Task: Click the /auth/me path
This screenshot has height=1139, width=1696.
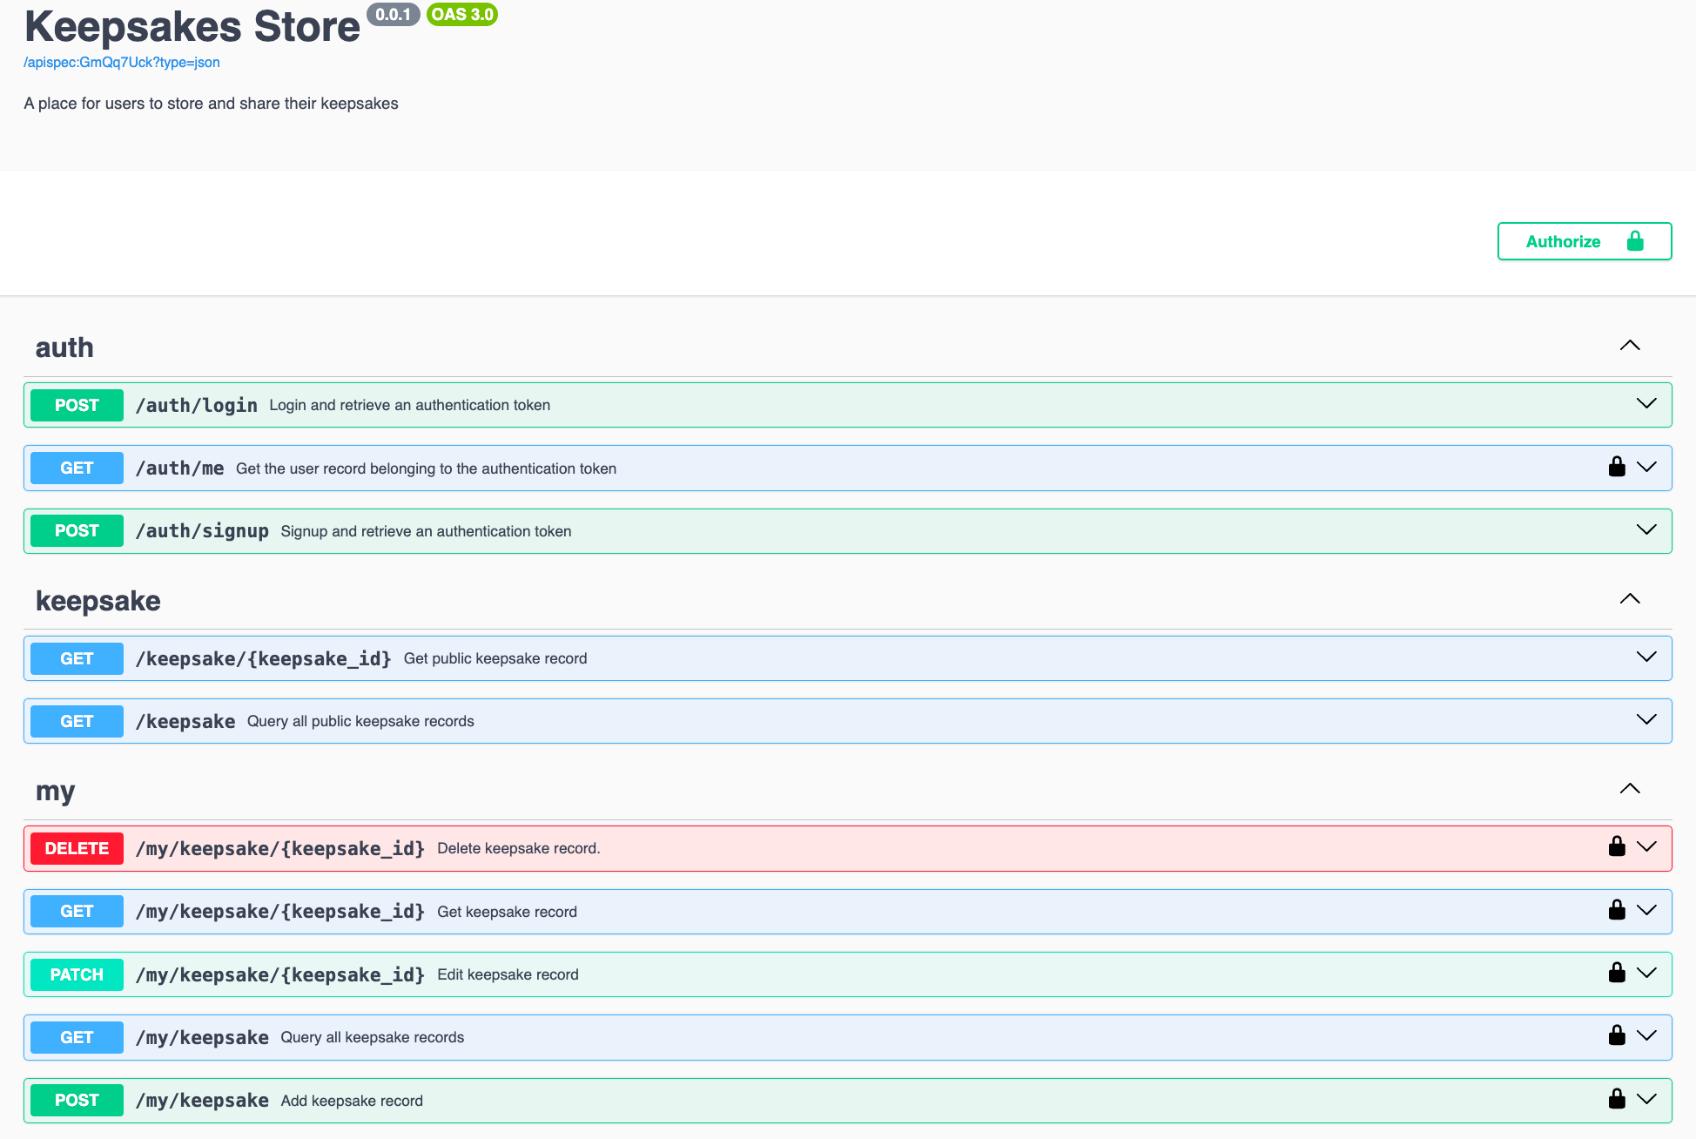Action: click(180, 468)
